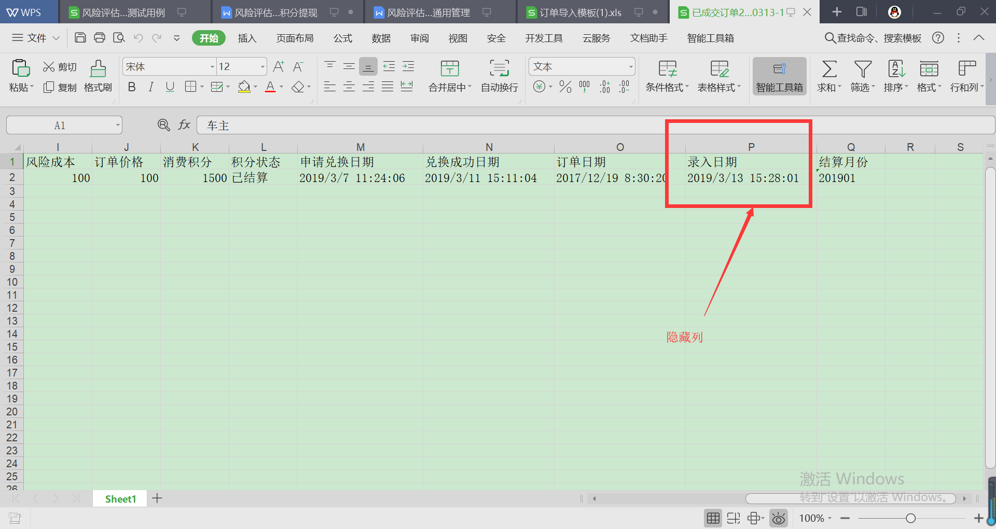Redo the last action
996x529 pixels.
(157, 37)
